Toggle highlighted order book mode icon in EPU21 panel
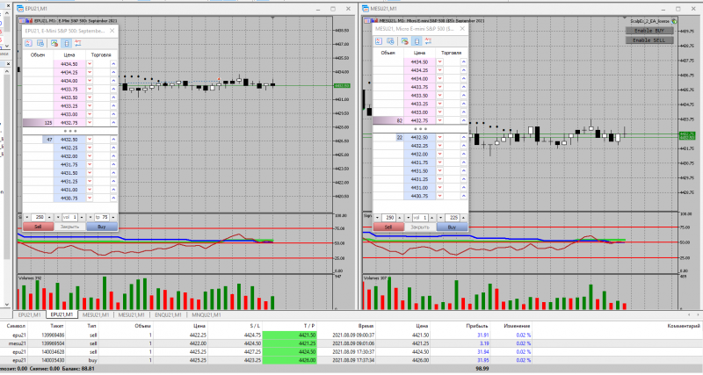 pyautogui.click(x=67, y=43)
